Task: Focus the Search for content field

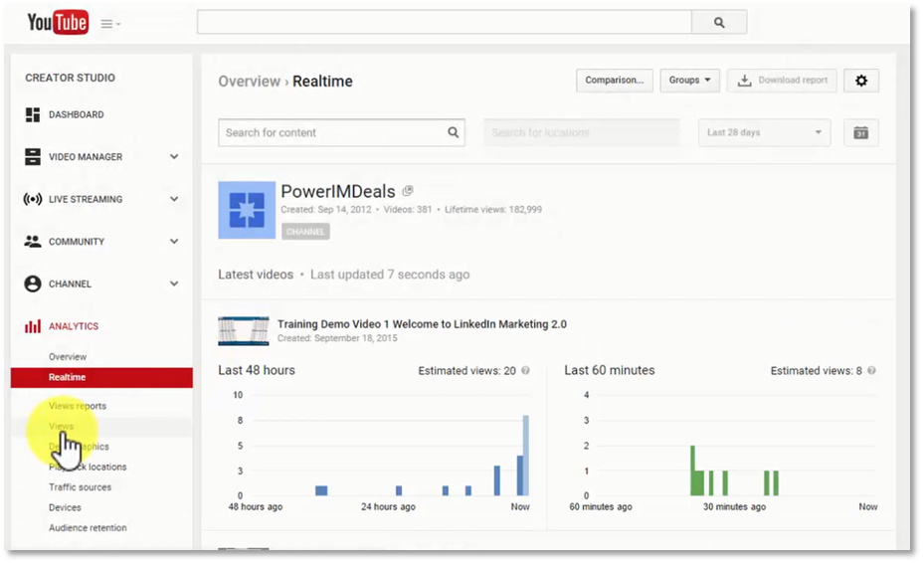Action: (x=341, y=133)
